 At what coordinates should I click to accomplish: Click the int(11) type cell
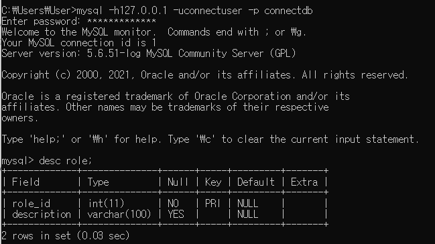coord(106,204)
